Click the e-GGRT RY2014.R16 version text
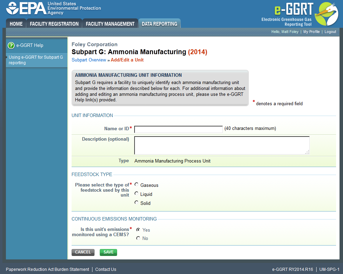The height and width of the screenshot is (274, 343). point(293,269)
